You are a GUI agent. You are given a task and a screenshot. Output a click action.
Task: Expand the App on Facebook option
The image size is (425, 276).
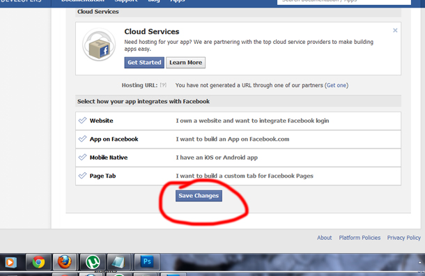[238, 139]
